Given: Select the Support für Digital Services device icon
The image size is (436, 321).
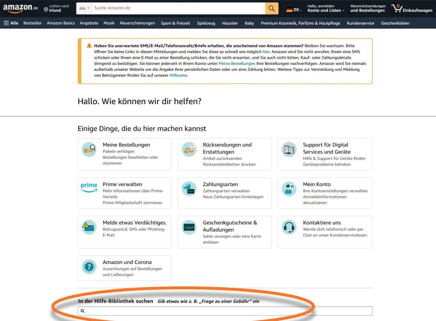Looking at the screenshot, I should (x=289, y=149).
